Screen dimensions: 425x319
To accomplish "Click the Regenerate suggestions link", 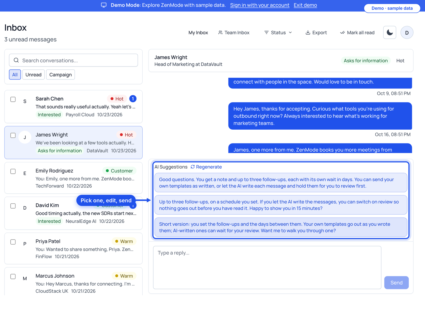I will (x=206, y=167).
